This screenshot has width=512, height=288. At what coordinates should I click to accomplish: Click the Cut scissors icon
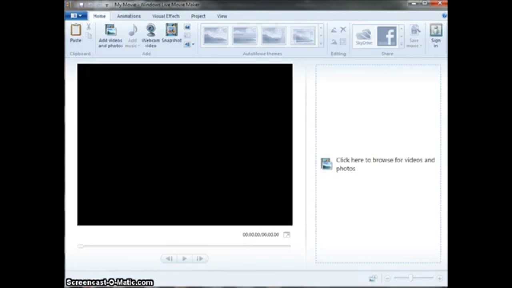[x=88, y=27]
